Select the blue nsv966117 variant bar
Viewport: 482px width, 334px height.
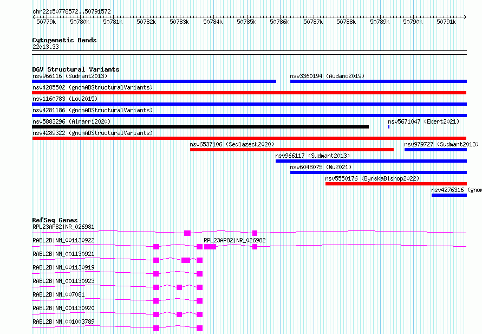pyautogui.click(x=372, y=161)
